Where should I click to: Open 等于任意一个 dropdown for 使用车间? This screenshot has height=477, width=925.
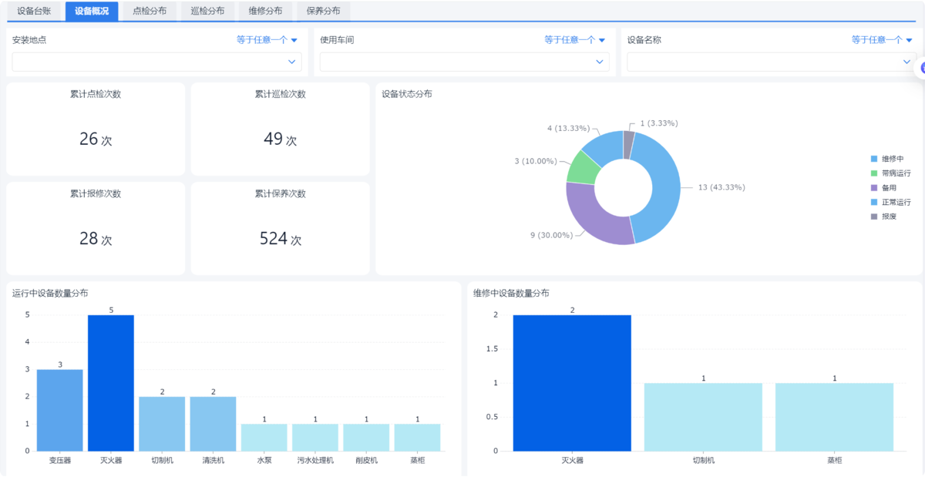[574, 40]
